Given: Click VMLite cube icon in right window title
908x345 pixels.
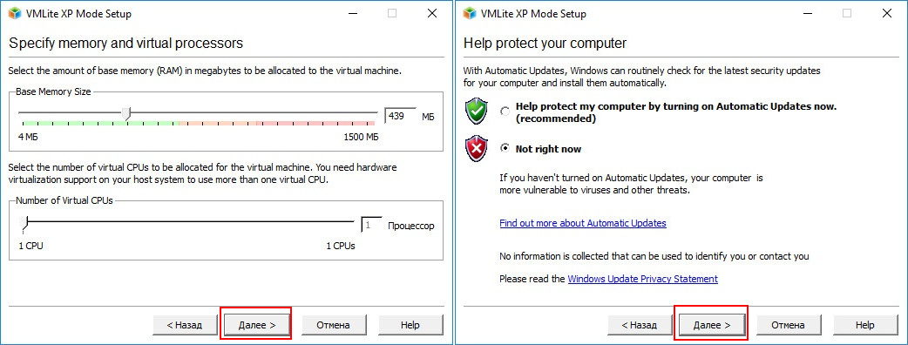Looking at the screenshot, I should click(470, 13).
